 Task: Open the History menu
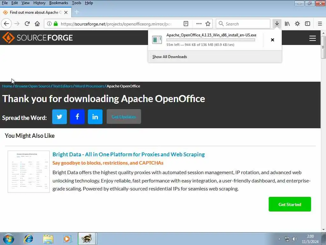click(x=39, y=3)
